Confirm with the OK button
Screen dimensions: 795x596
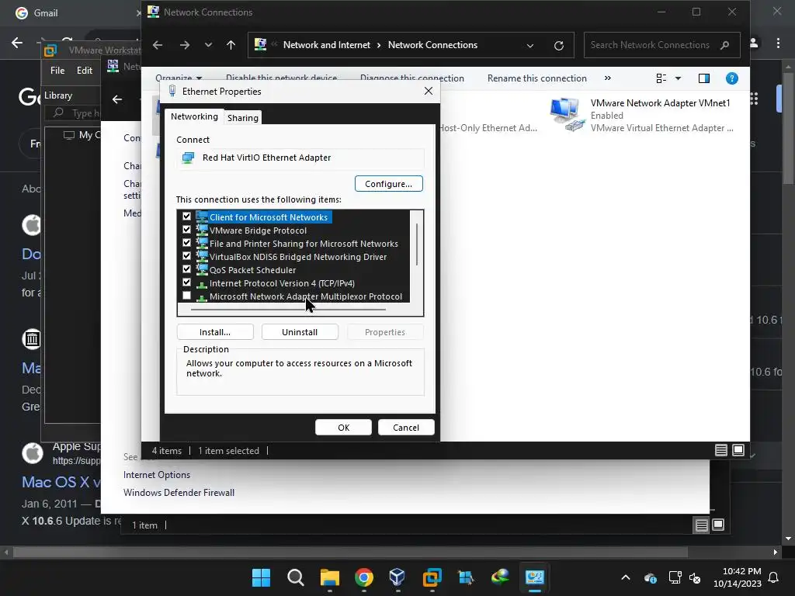coord(343,428)
